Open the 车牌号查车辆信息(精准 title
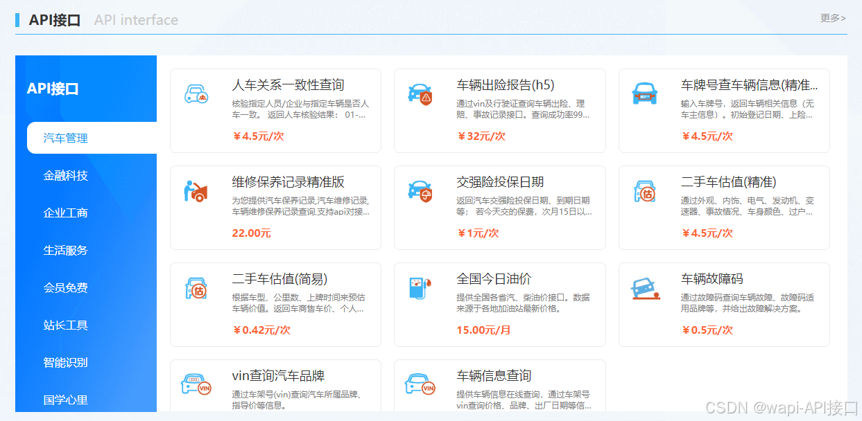Screen dimensions: 862x421 (750, 85)
